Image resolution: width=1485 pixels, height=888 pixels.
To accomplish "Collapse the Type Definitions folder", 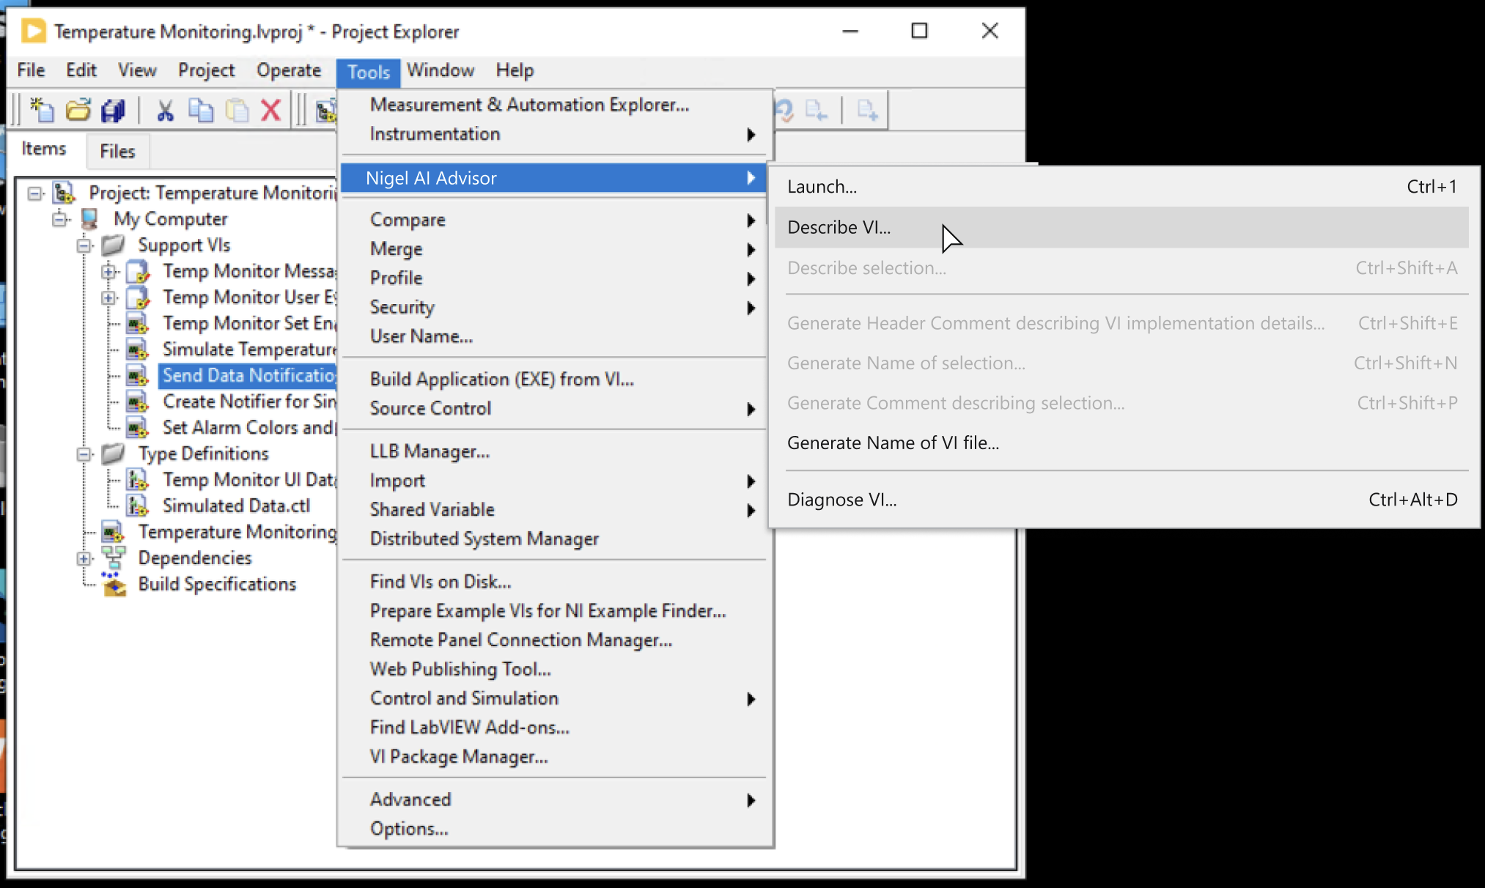I will point(84,454).
